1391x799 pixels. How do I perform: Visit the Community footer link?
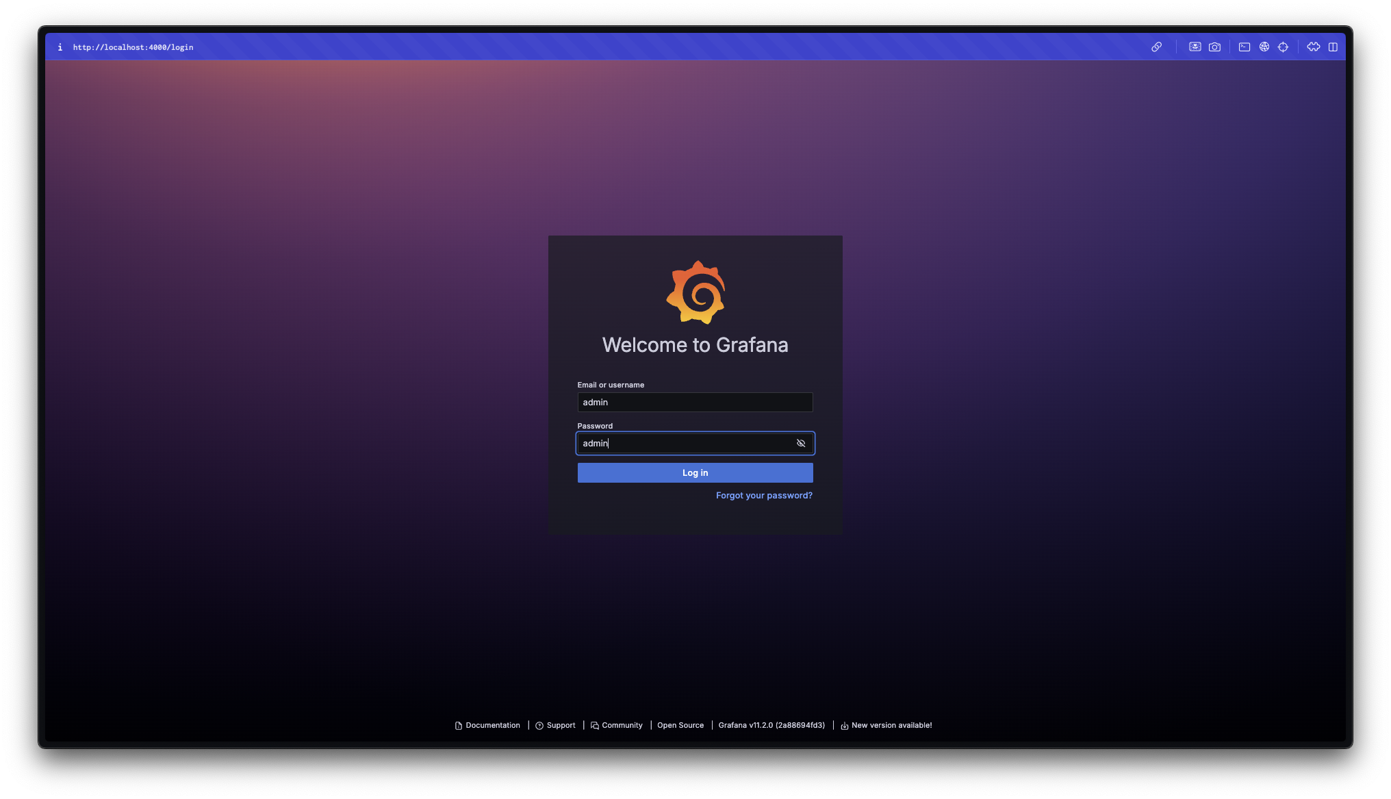coord(622,726)
